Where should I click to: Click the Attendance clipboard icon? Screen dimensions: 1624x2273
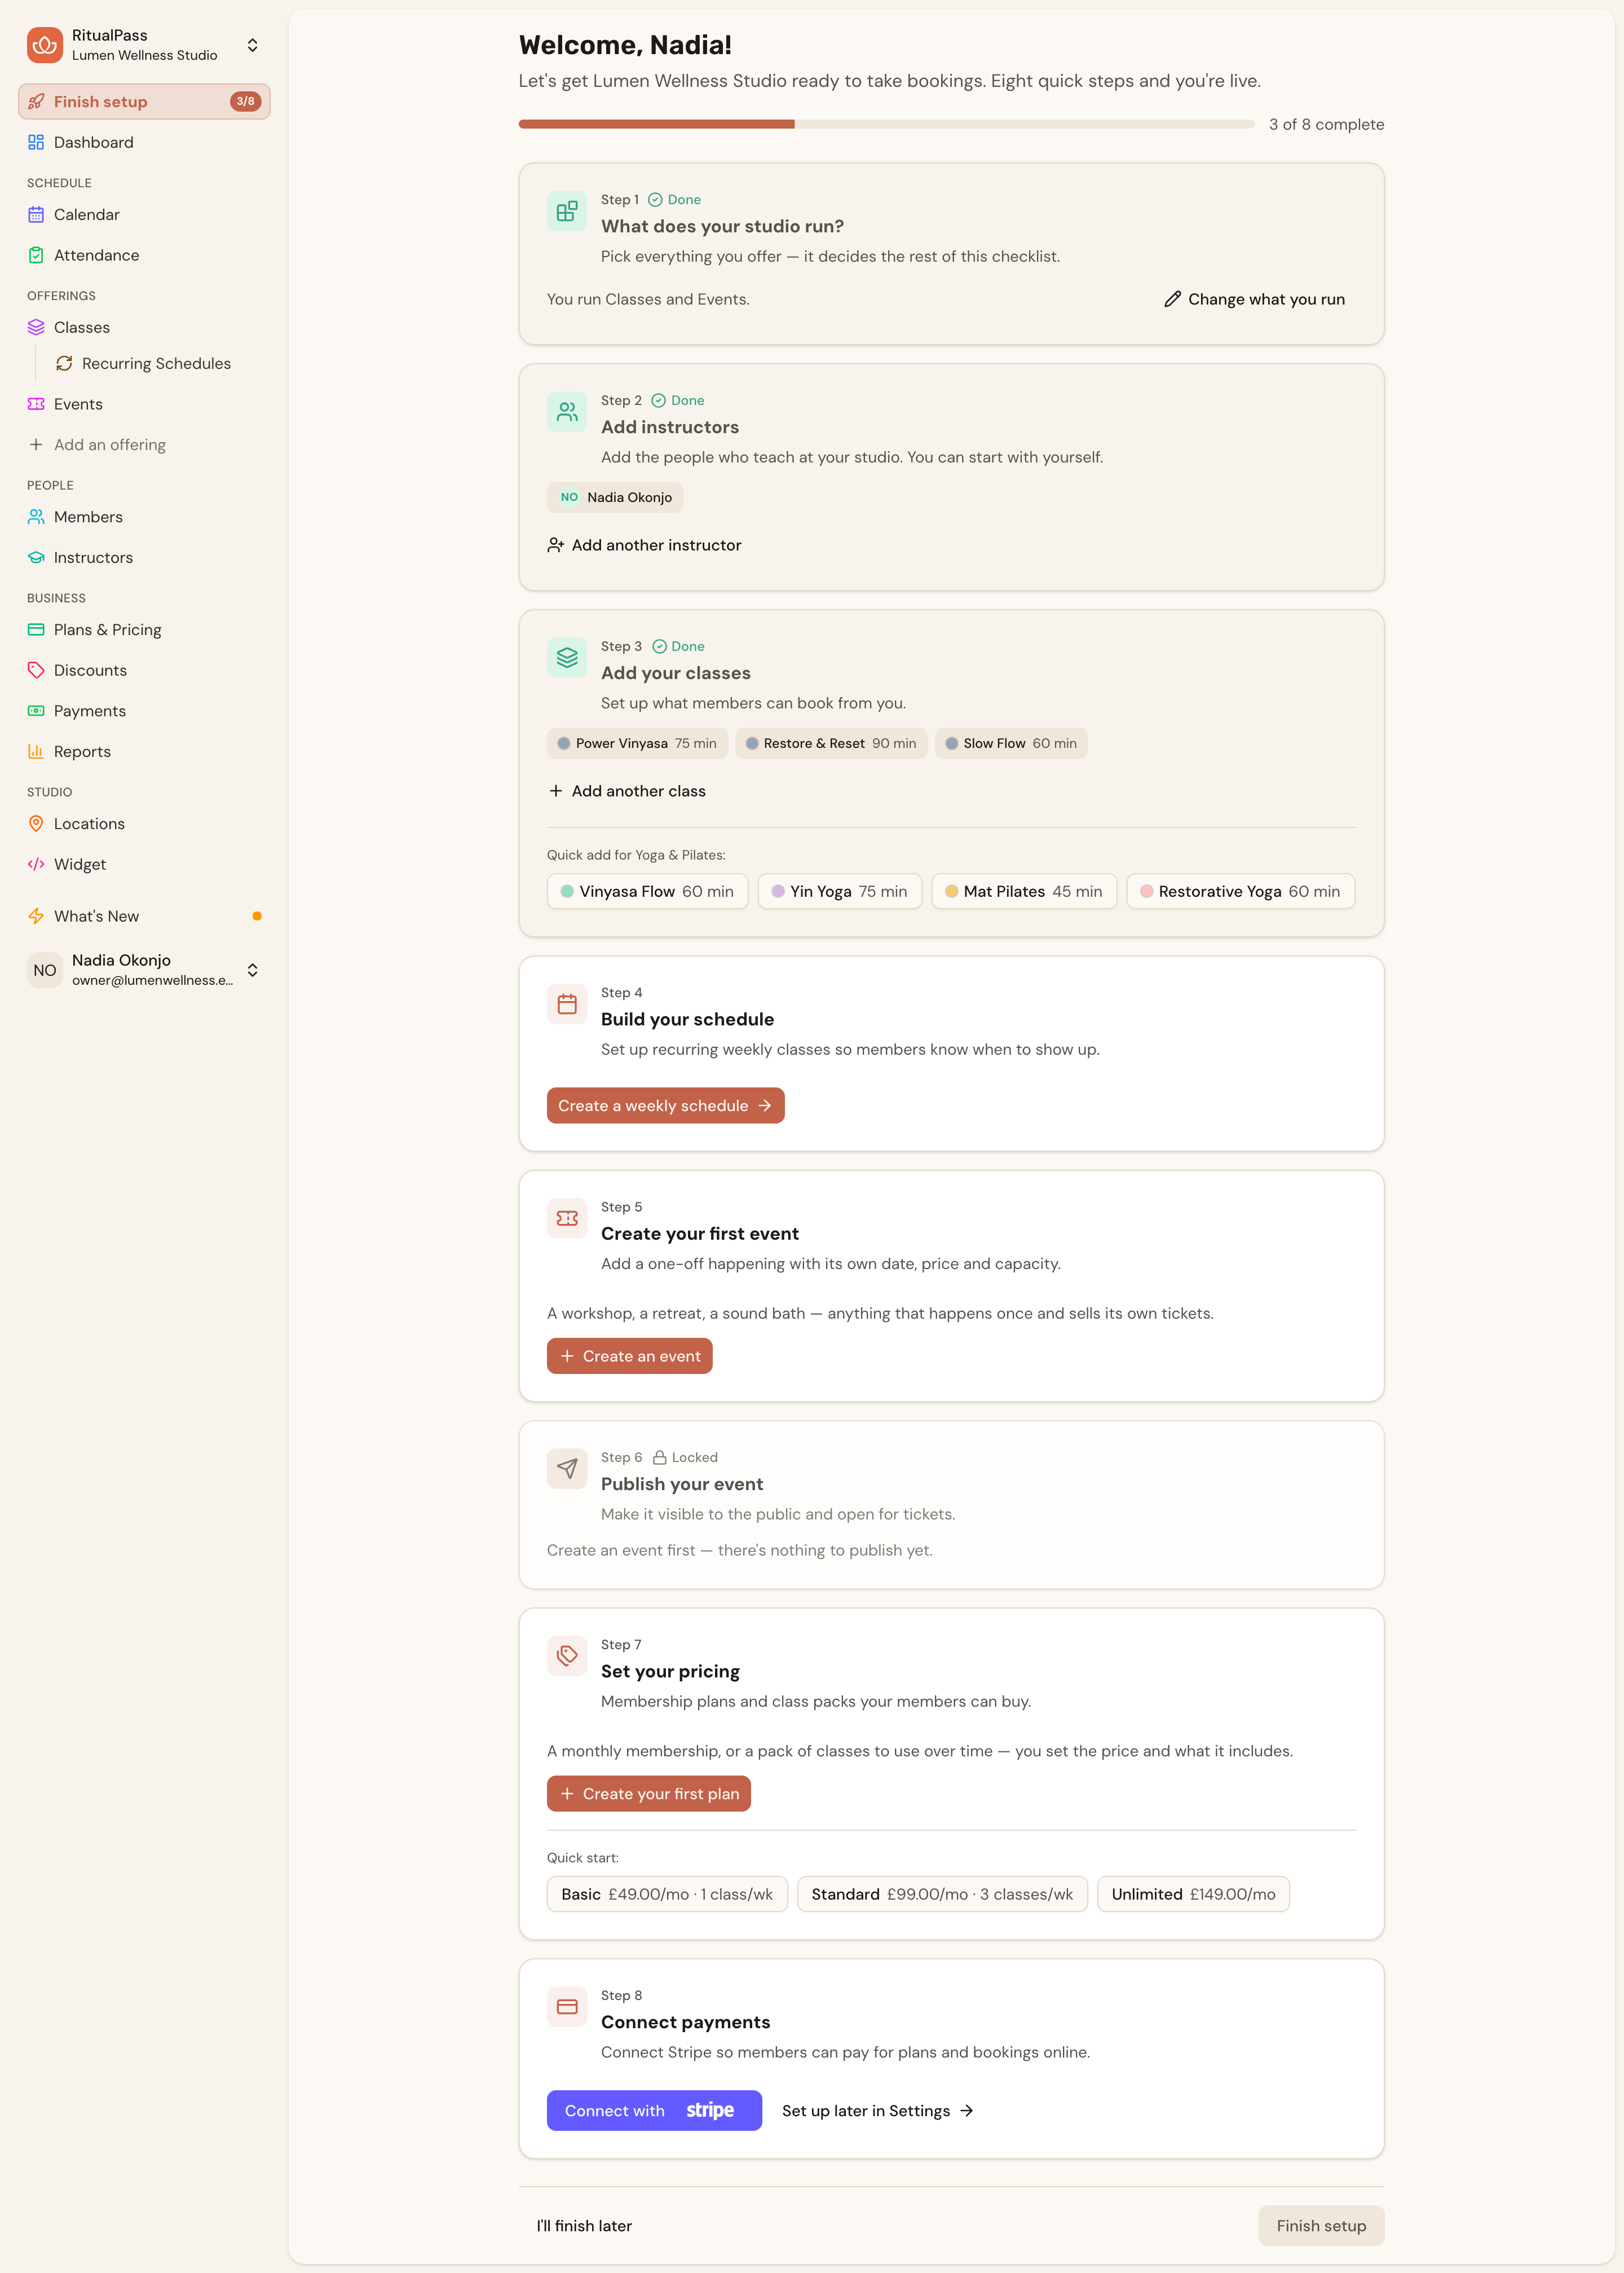click(x=36, y=255)
